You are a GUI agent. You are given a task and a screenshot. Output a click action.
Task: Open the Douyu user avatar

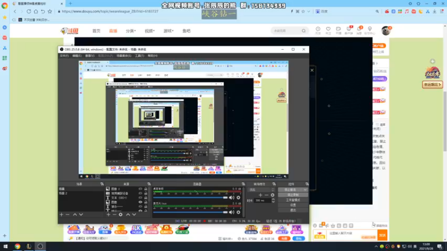(x=386, y=31)
